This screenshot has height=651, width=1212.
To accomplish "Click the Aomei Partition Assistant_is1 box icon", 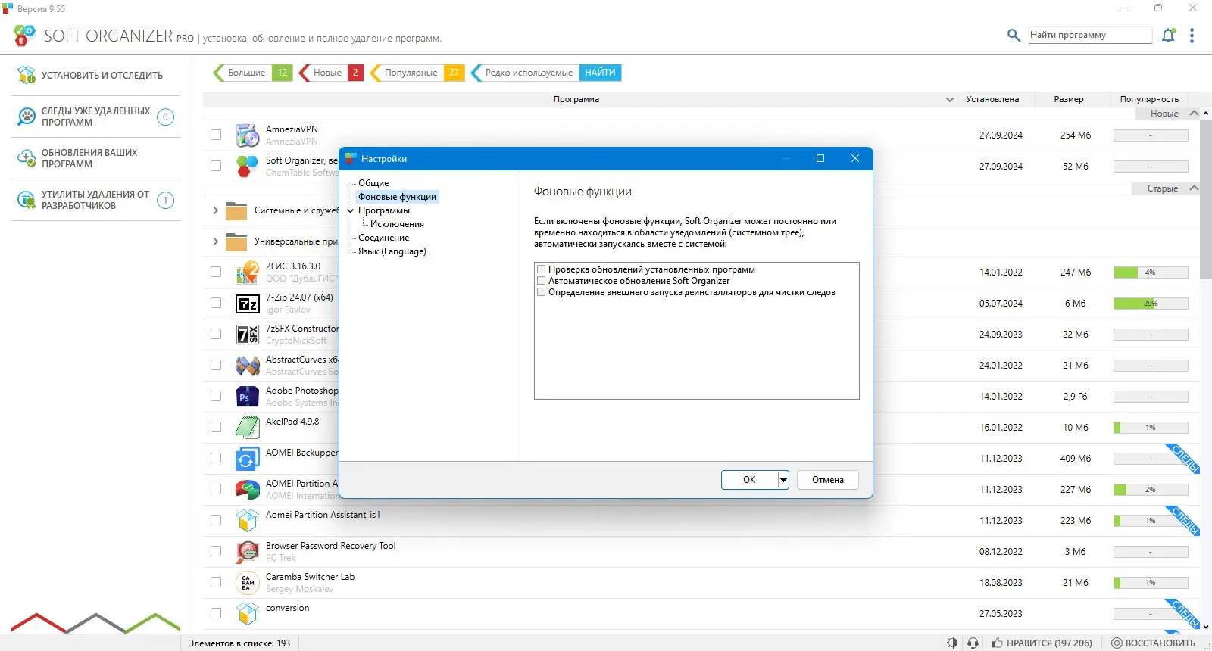I will 248,521.
